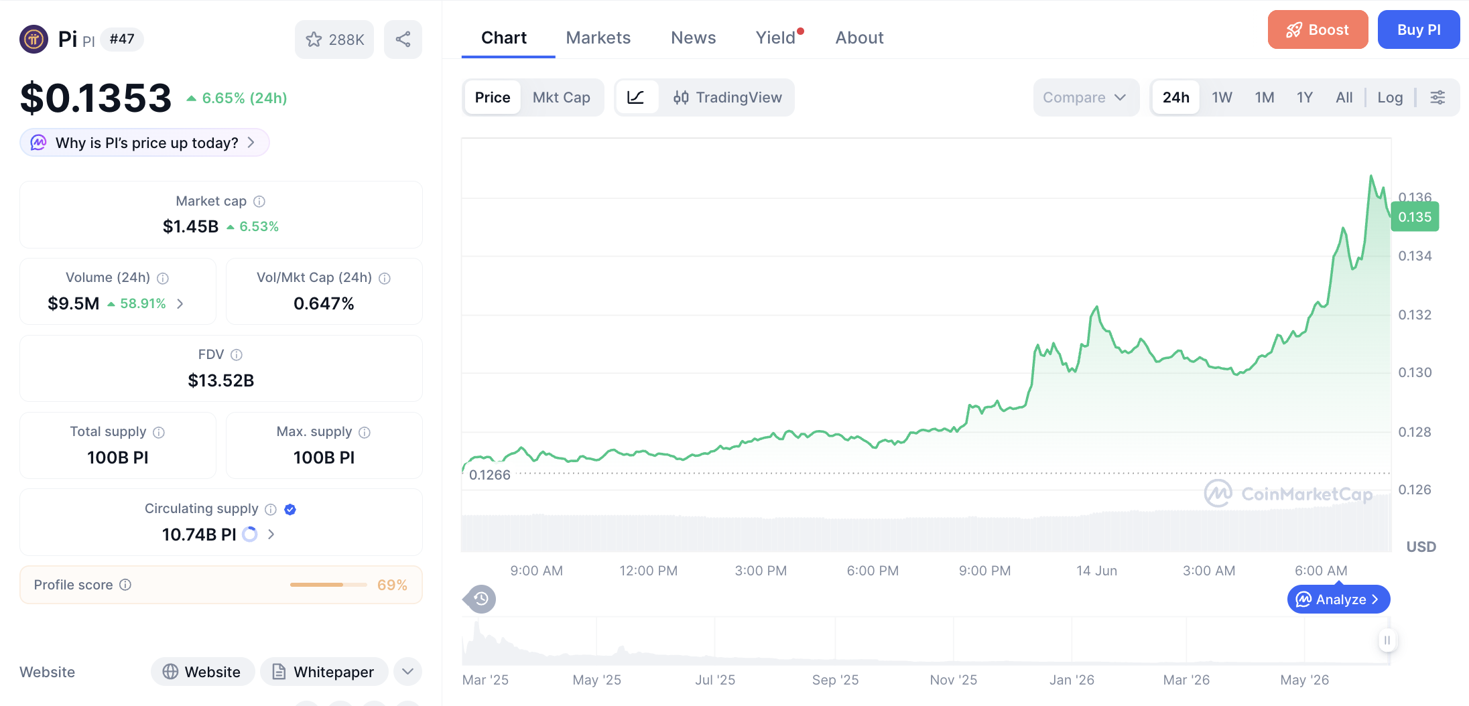Open the About tab
Viewport: 1469px width, 706px height.
859,38
